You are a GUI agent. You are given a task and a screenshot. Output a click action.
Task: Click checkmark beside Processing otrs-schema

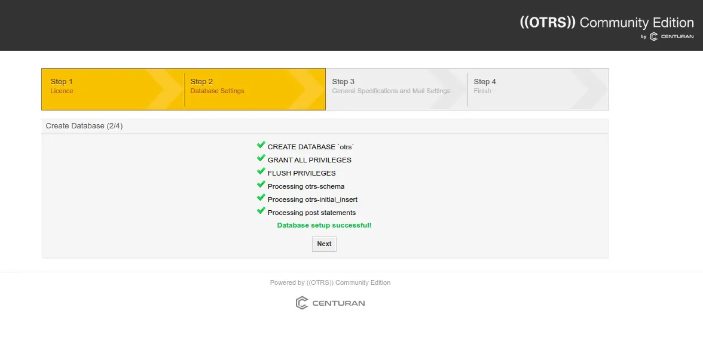click(261, 185)
